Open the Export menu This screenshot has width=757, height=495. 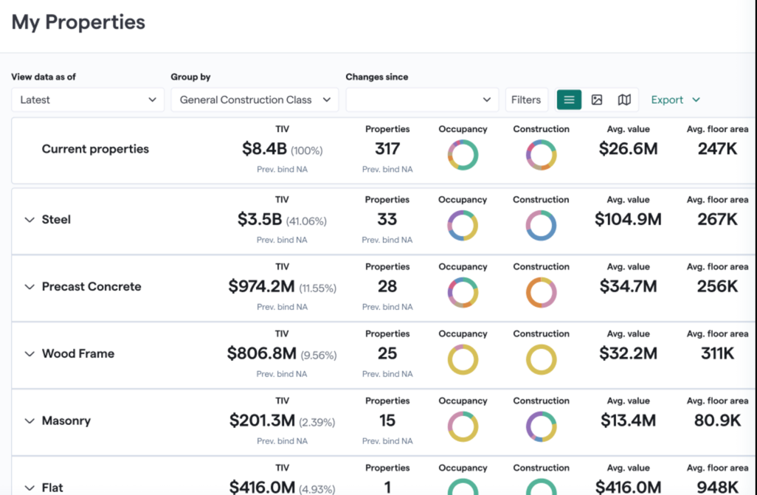[675, 100]
